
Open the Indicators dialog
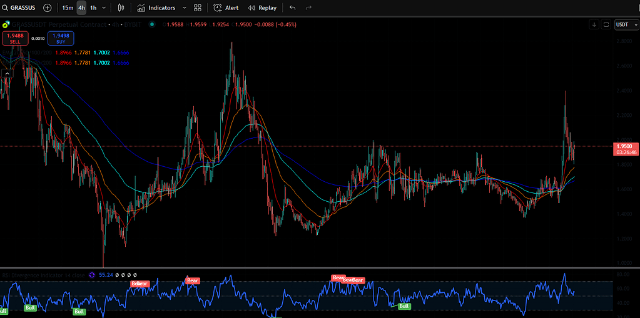156,7
